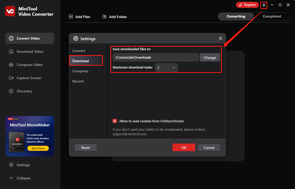Click the Discovery compass icon
This screenshot has height=189, width=295.
click(x=11, y=91)
